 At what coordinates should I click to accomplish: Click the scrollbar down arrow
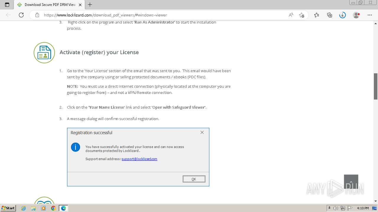coord(376,201)
